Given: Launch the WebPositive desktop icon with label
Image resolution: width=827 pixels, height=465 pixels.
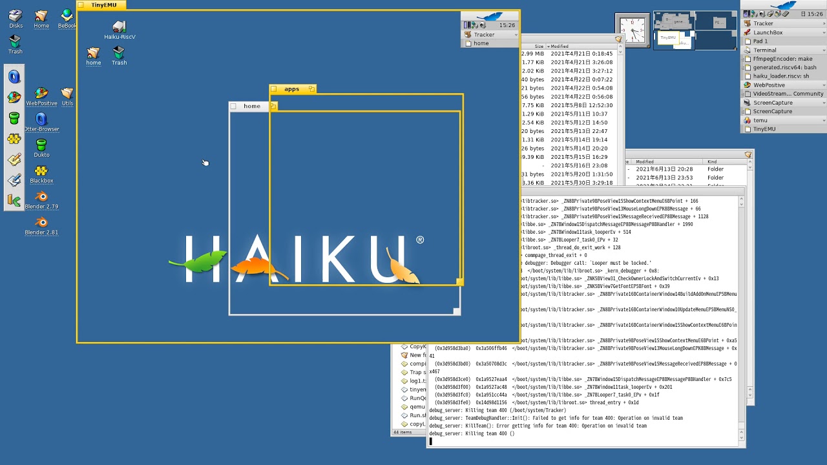Looking at the screenshot, I should (41, 97).
